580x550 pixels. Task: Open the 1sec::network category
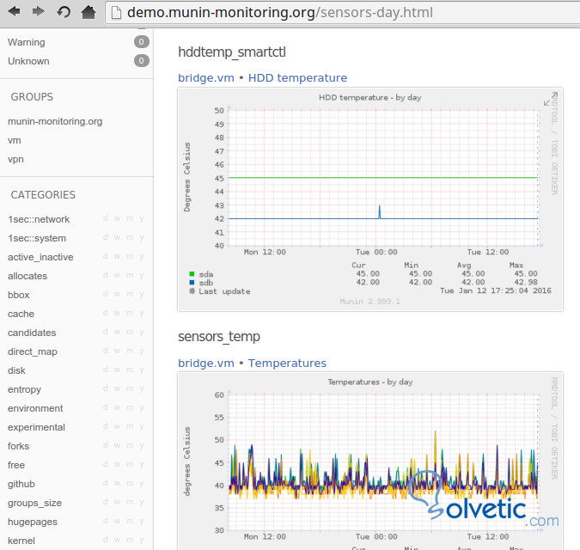39,219
